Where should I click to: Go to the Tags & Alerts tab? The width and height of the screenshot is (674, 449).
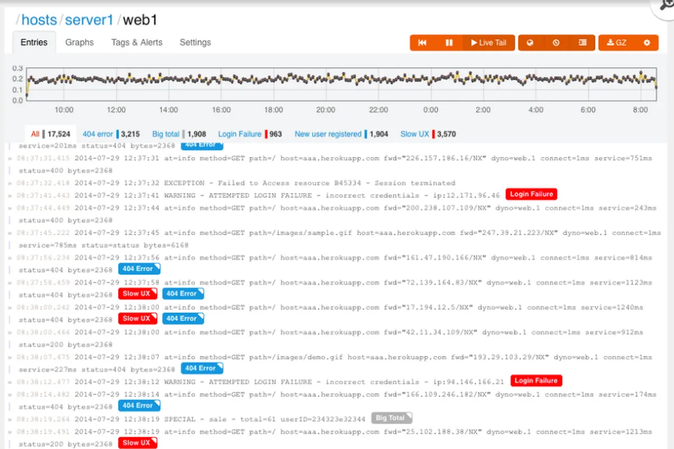point(136,42)
